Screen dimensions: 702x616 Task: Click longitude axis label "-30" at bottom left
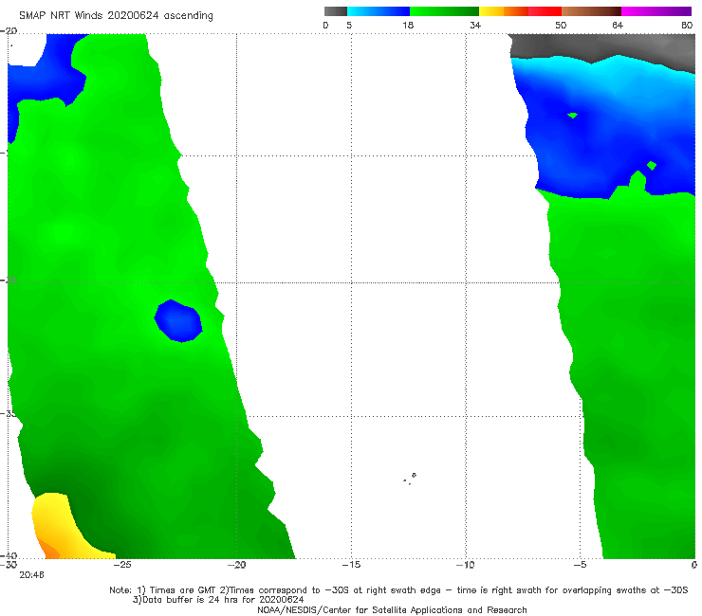click(x=9, y=565)
